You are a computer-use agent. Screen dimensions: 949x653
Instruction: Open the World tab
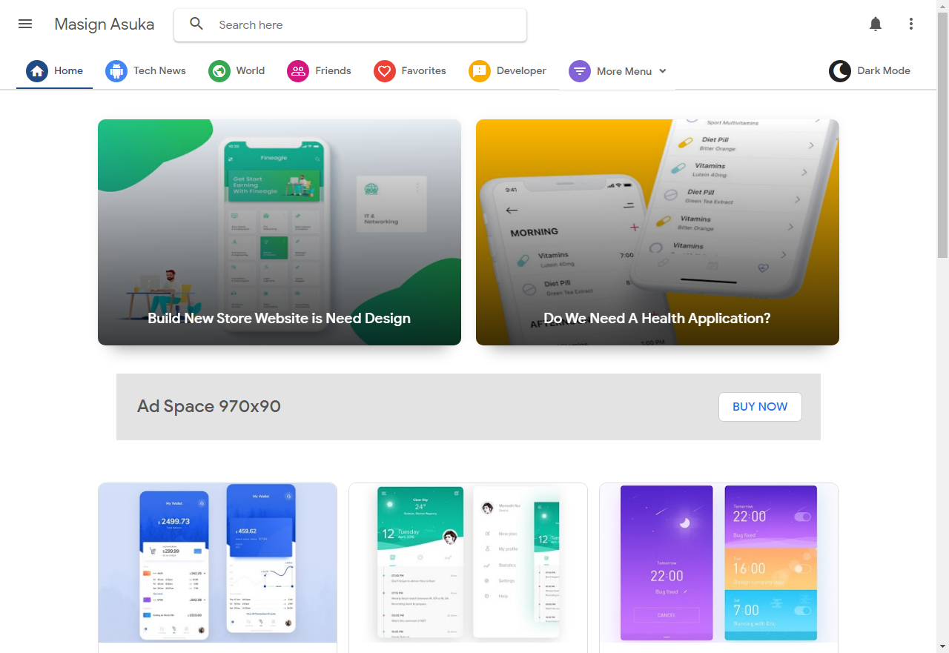[x=237, y=71]
